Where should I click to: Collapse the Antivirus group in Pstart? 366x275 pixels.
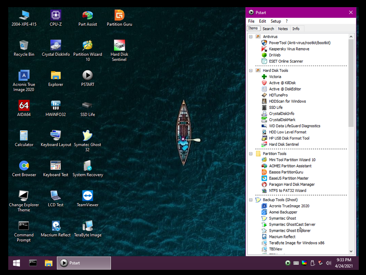click(251, 37)
